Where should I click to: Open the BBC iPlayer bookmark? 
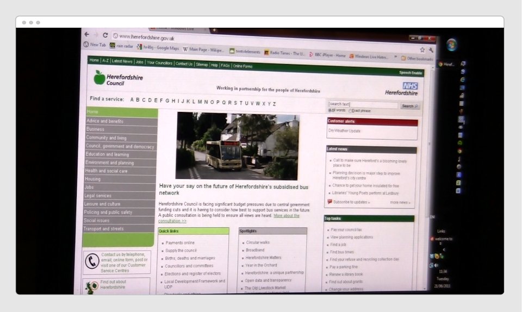(327, 55)
